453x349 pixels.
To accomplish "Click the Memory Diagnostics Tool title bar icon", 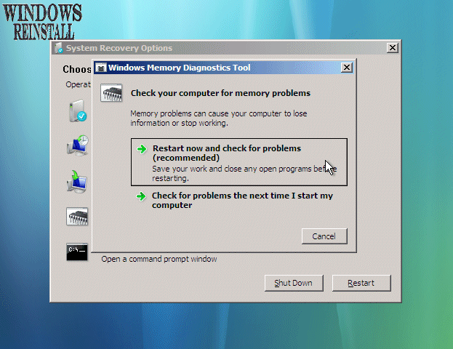I will pos(101,68).
